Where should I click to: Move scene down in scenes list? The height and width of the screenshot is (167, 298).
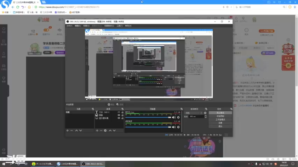pyautogui.click(x=80, y=131)
